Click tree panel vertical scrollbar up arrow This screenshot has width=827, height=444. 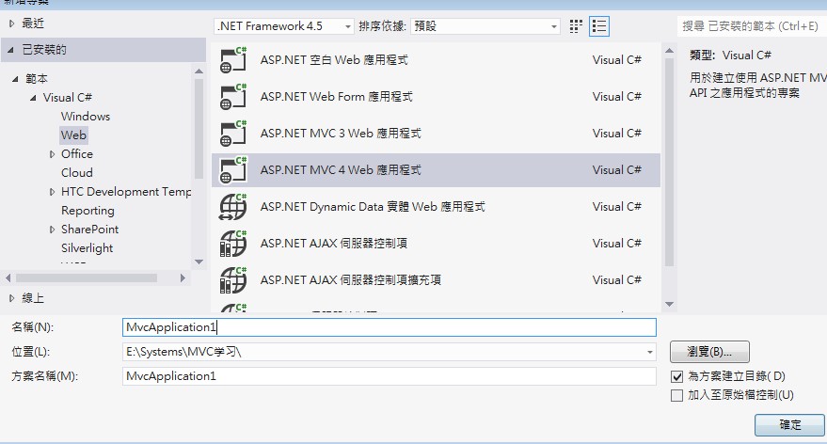pos(199,71)
